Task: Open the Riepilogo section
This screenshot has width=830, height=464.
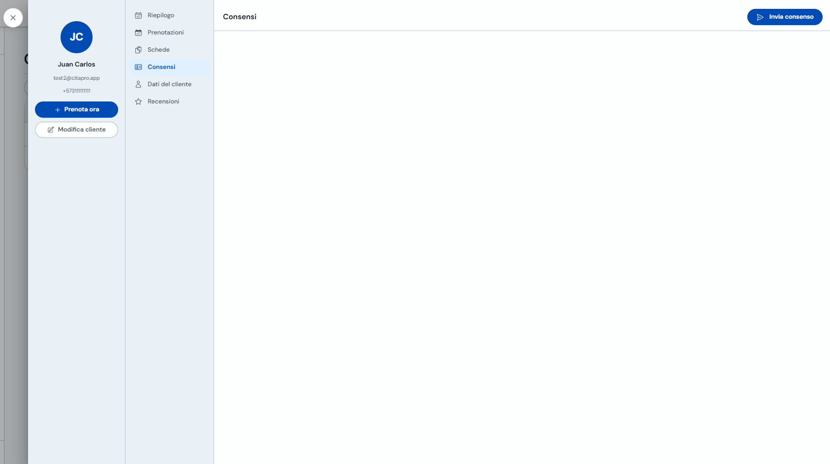Action: pos(169,15)
